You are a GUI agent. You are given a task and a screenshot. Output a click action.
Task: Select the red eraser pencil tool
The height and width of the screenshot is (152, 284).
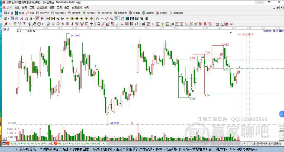point(6,24)
